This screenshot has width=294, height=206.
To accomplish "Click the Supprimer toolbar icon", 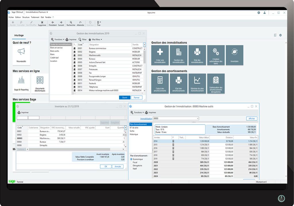I will [x=42, y=23].
